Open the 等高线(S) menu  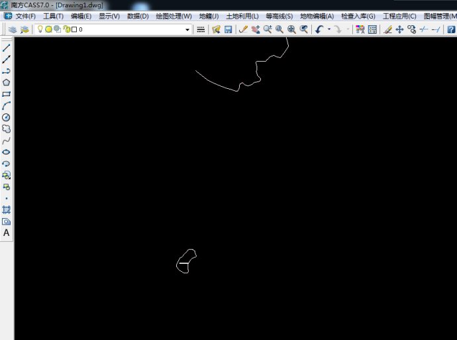pyautogui.click(x=279, y=16)
